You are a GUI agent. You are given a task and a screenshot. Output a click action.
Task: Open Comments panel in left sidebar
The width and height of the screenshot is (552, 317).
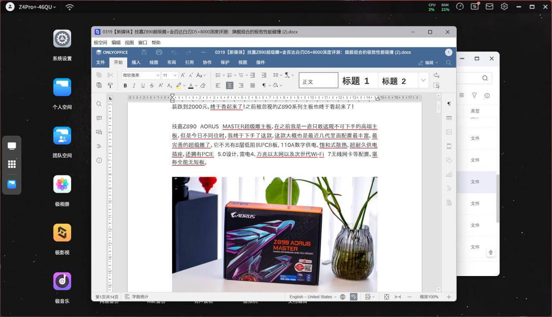pyautogui.click(x=99, y=118)
